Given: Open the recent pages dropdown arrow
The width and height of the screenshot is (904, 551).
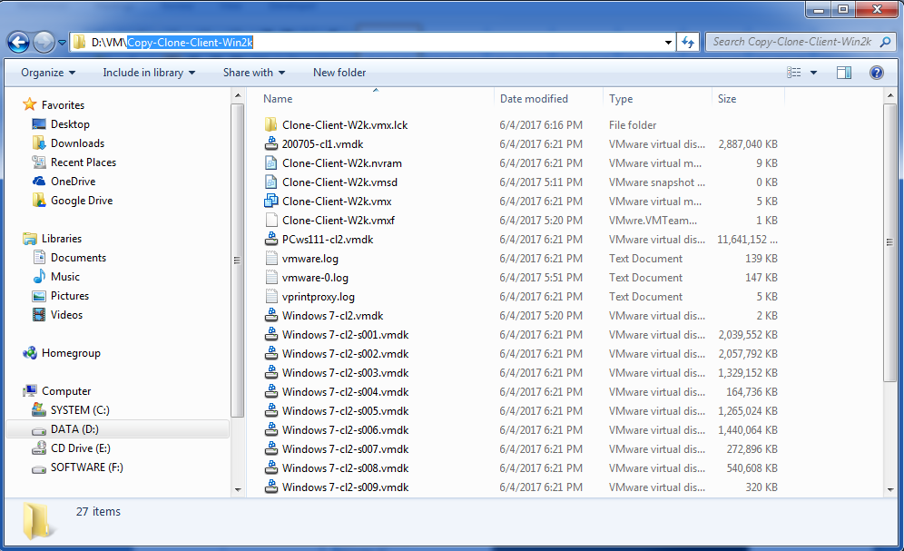Looking at the screenshot, I should coord(62,43).
